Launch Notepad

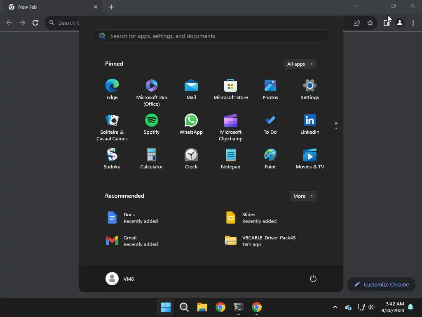(x=231, y=159)
